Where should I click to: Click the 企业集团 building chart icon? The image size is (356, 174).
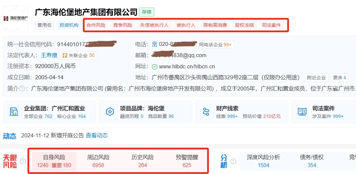coord(14,112)
